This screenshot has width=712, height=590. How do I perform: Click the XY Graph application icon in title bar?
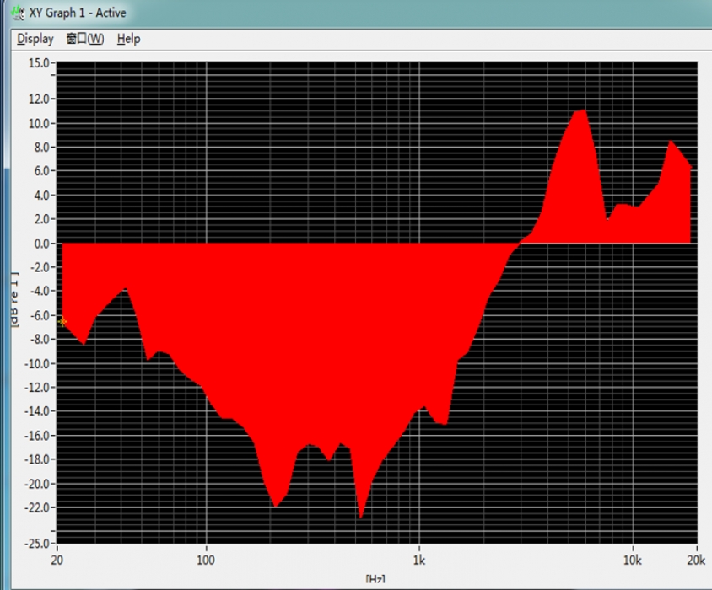(16, 13)
